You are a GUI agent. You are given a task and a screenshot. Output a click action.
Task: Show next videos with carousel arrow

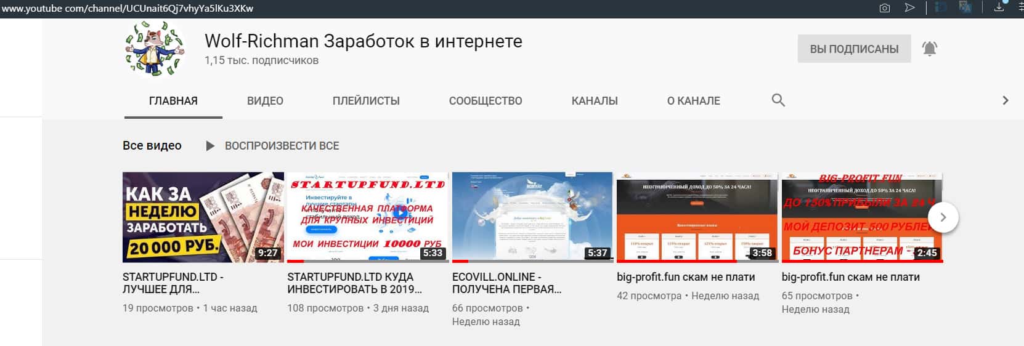click(x=943, y=217)
